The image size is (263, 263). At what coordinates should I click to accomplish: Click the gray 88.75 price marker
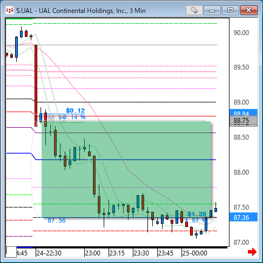click(244, 121)
